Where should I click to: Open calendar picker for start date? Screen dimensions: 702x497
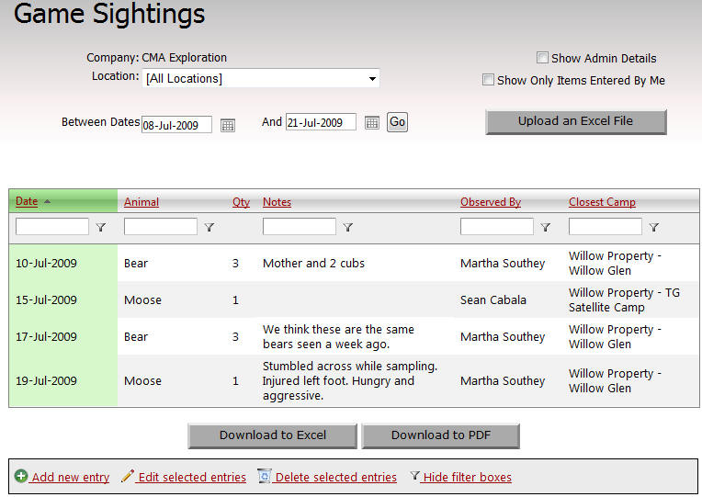pyautogui.click(x=228, y=125)
